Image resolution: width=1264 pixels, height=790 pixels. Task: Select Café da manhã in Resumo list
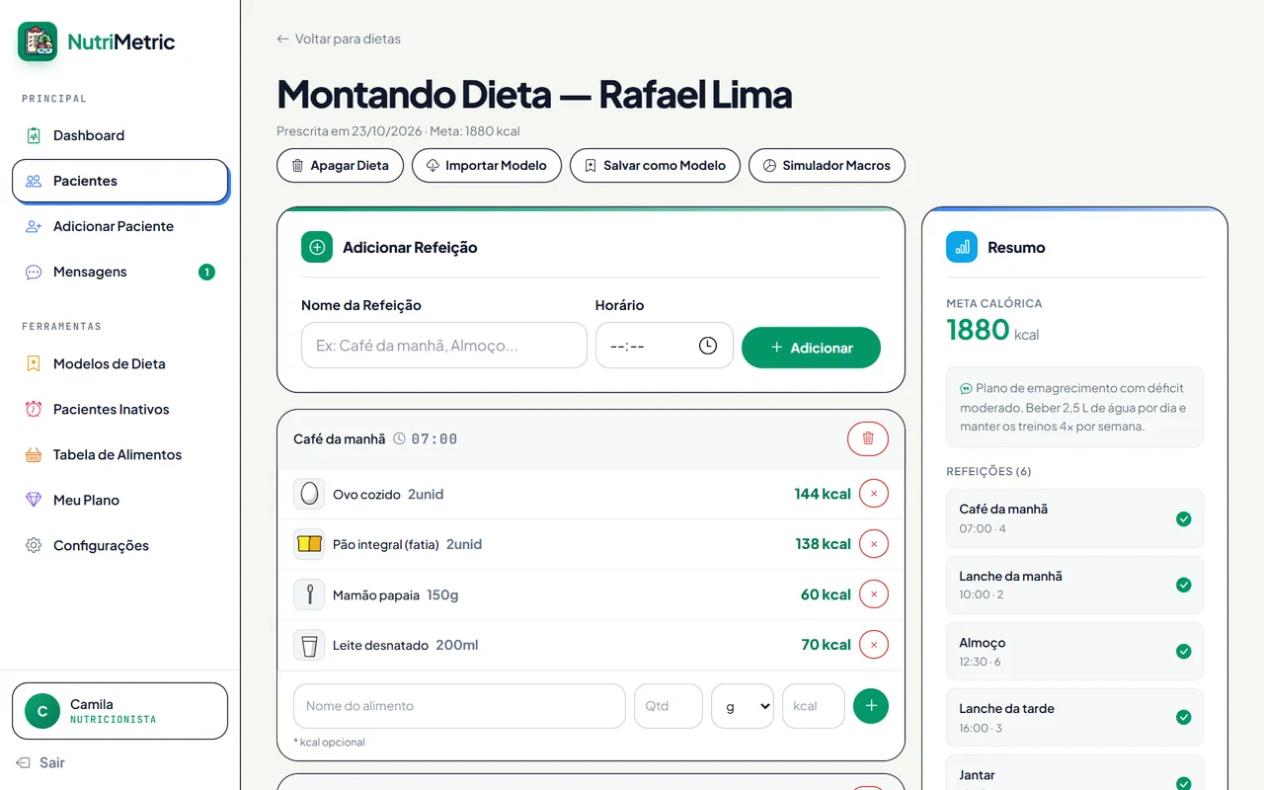(1074, 518)
